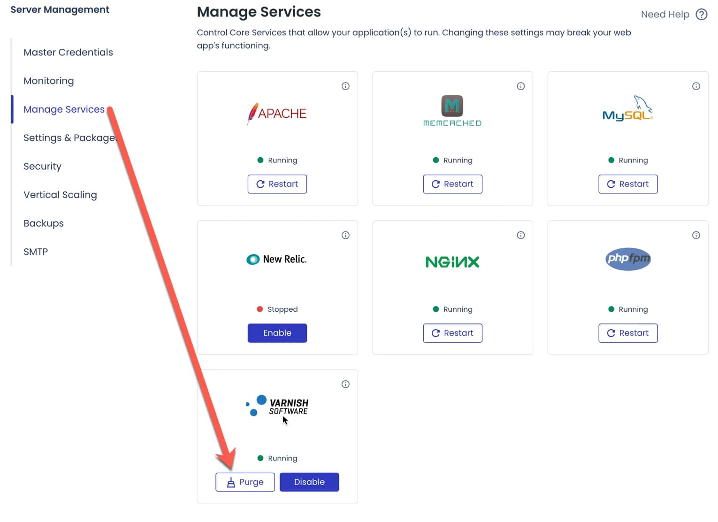
Task: Restart the Apache service
Action: coord(277,184)
